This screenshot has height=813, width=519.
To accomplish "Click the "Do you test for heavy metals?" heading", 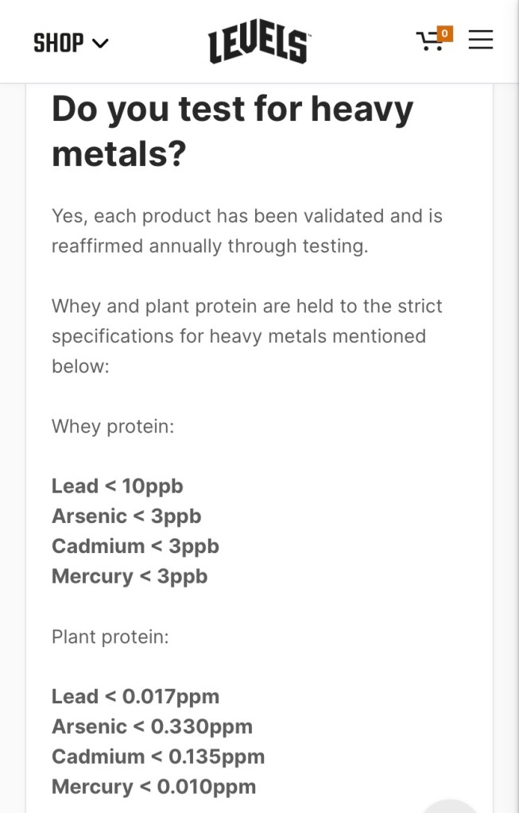I will pos(232,131).
